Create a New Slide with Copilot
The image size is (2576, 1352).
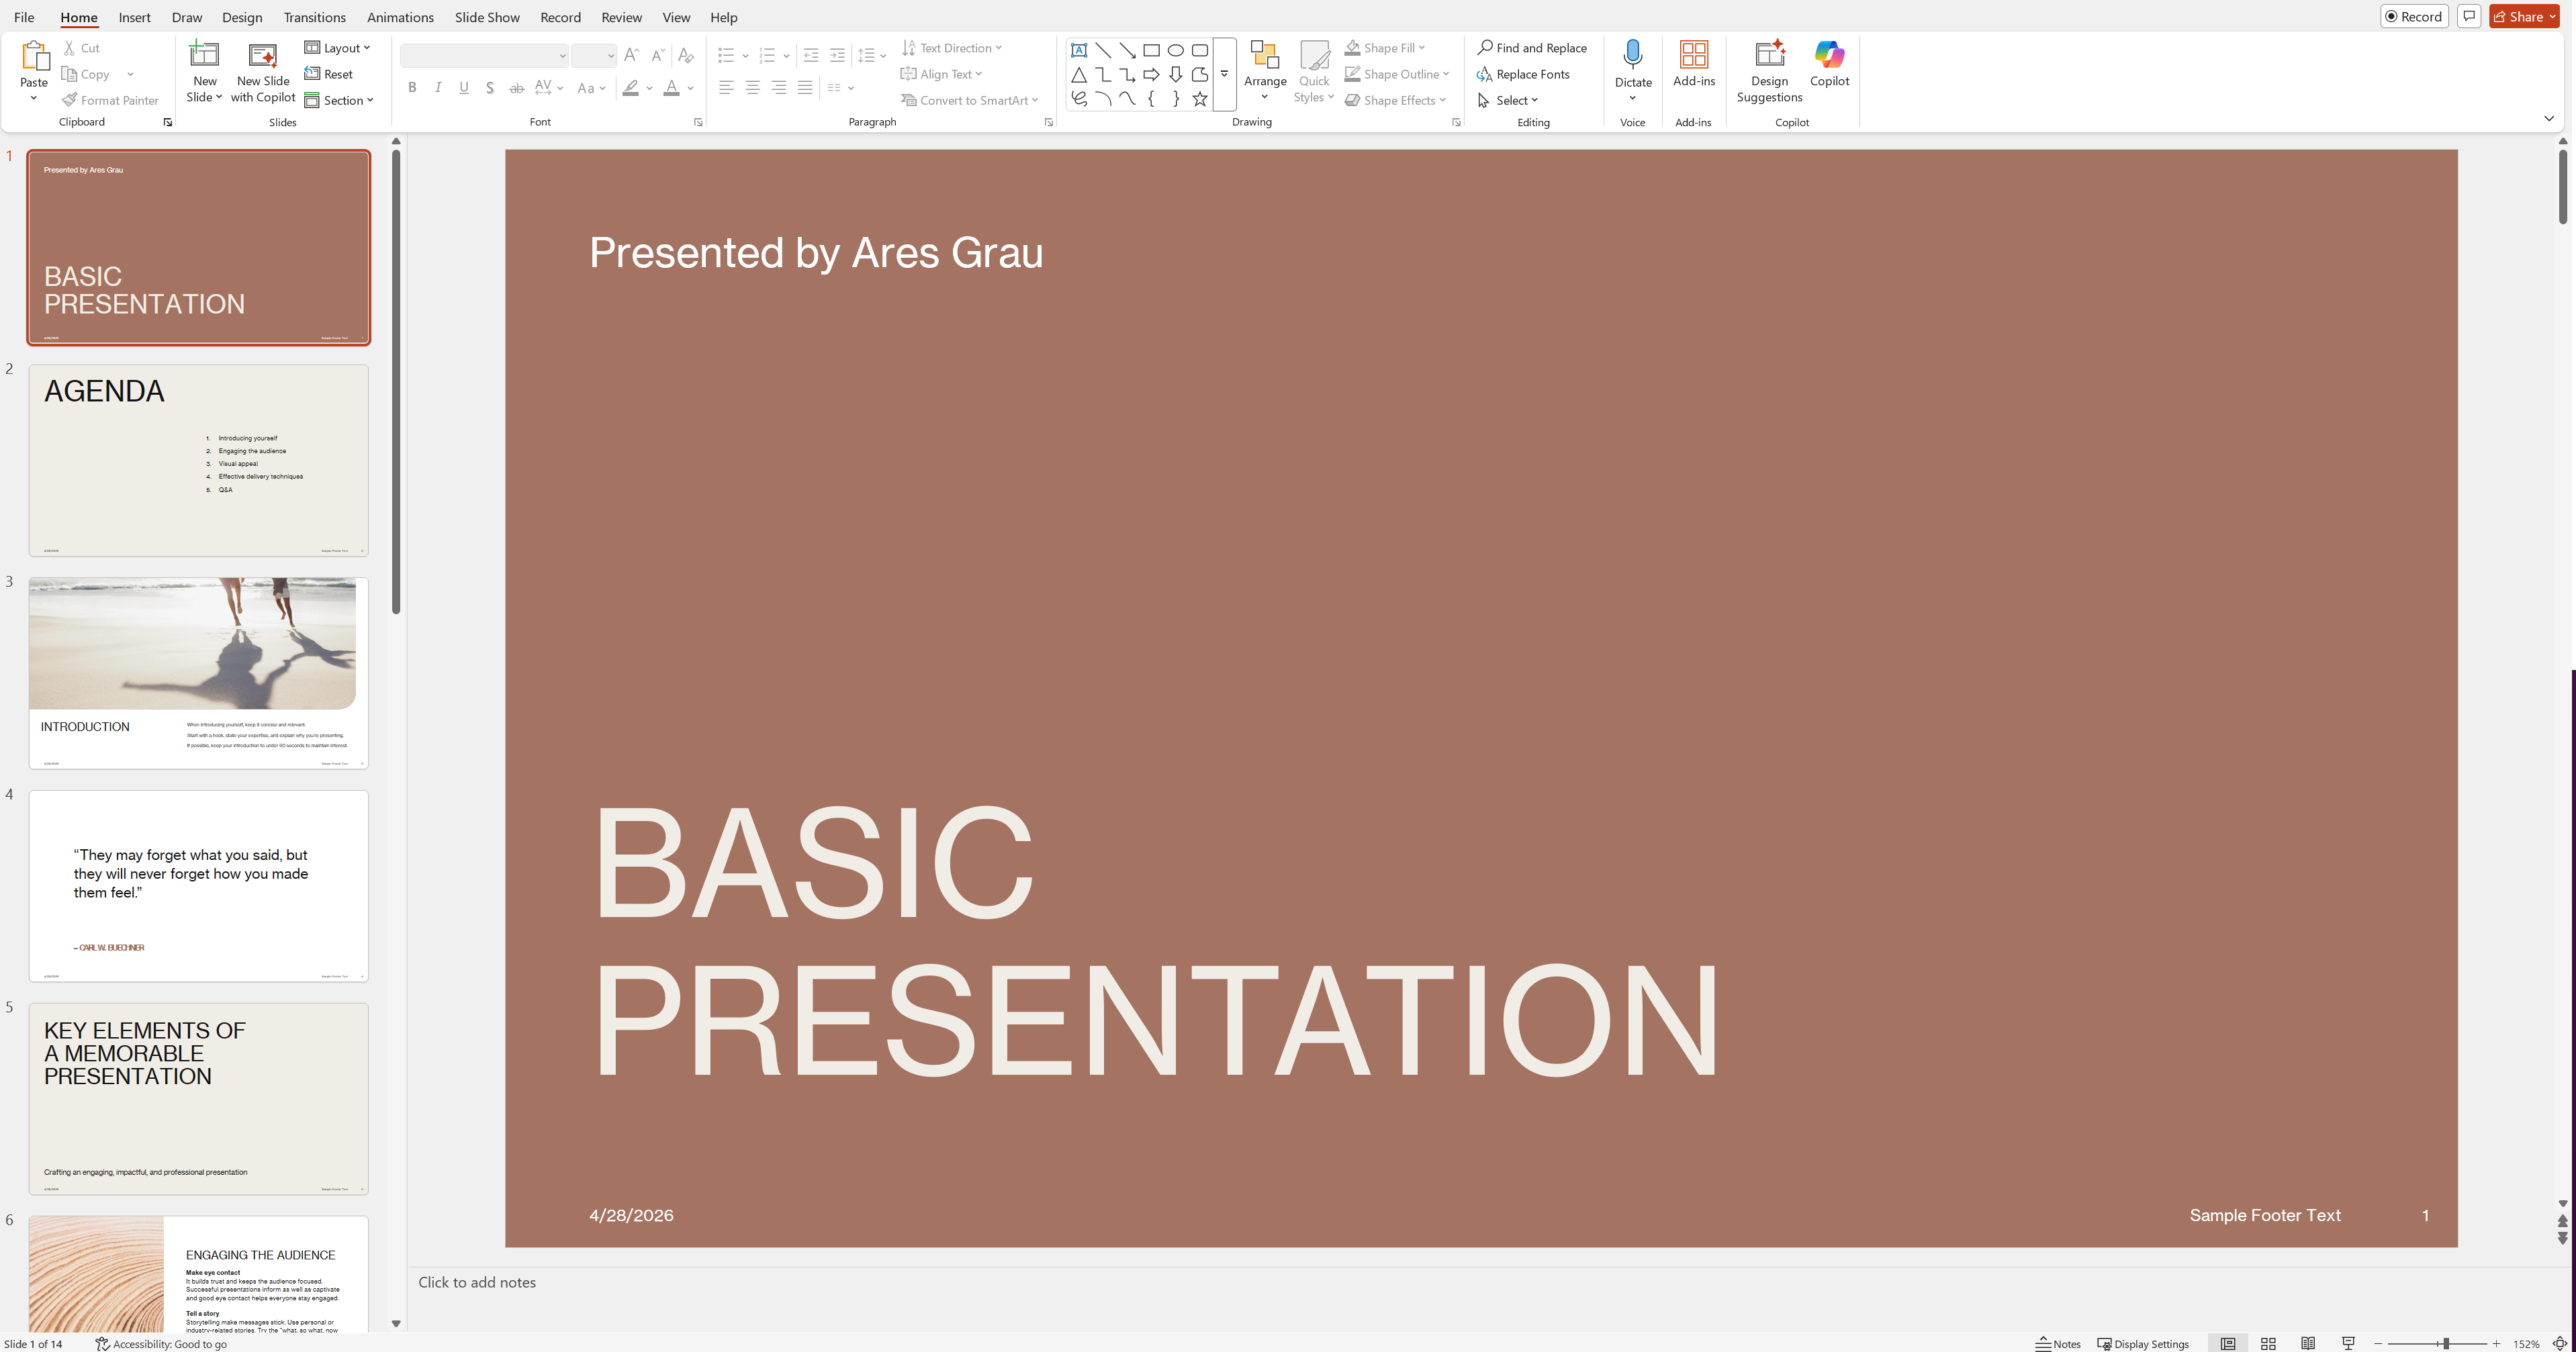263,72
